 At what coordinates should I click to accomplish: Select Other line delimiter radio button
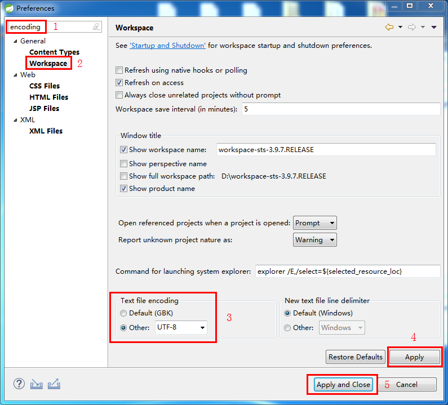pos(287,328)
